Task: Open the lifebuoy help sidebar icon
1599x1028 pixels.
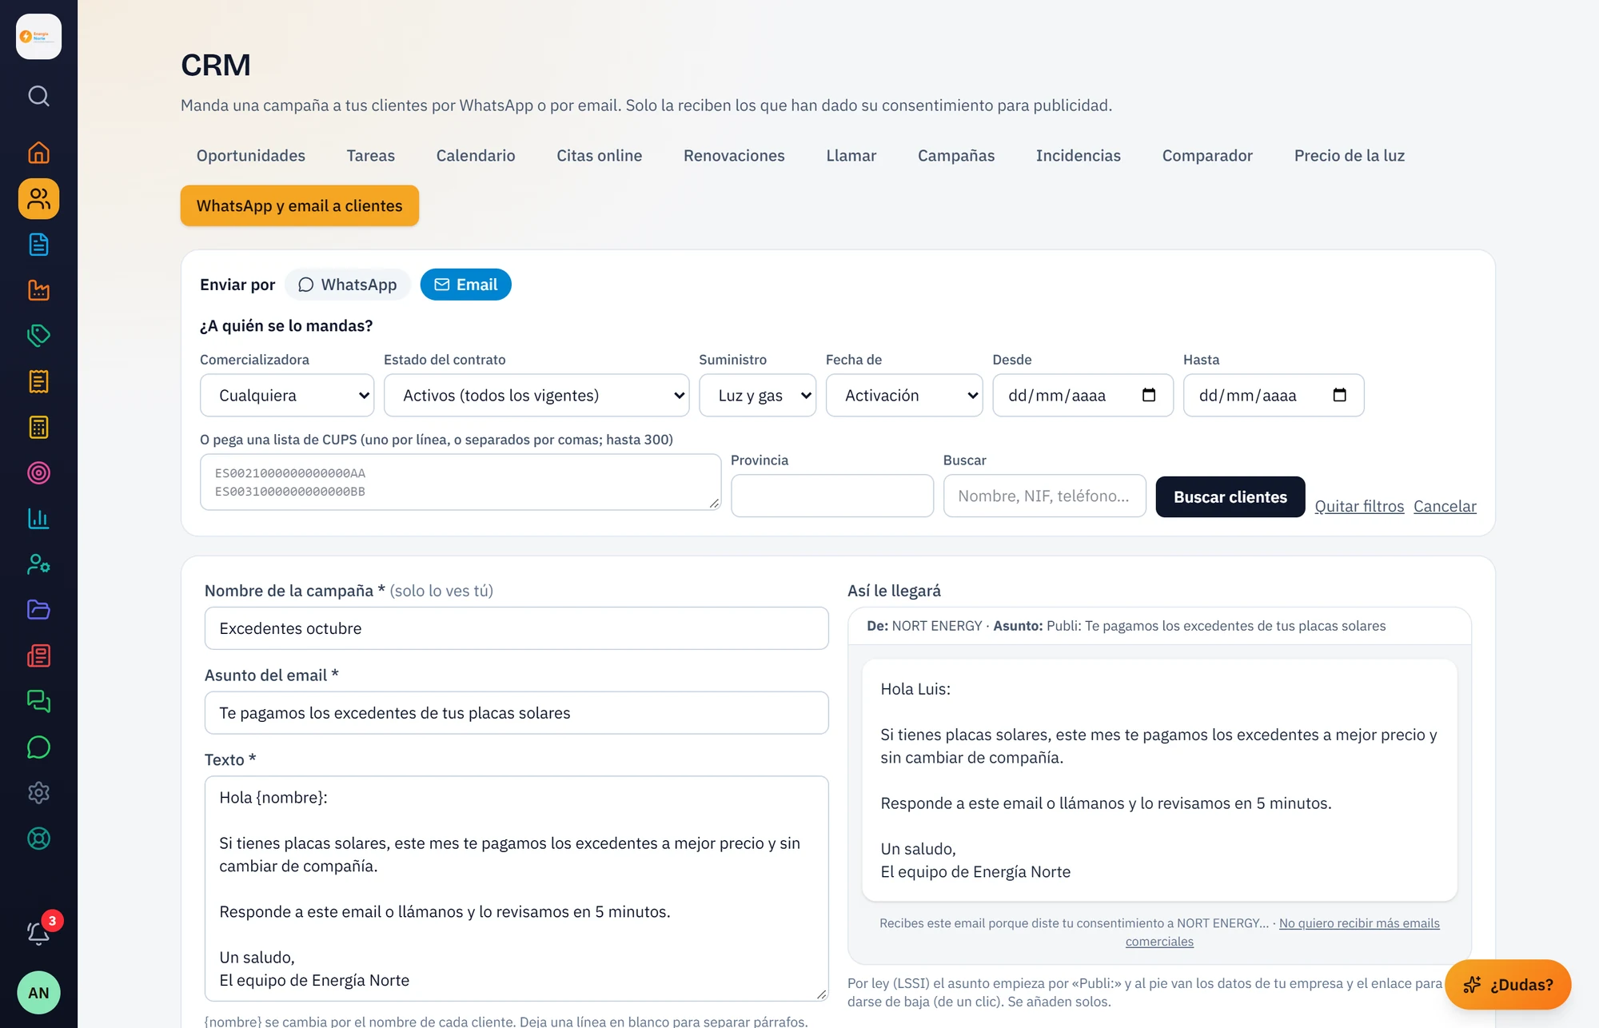Action: point(38,839)
